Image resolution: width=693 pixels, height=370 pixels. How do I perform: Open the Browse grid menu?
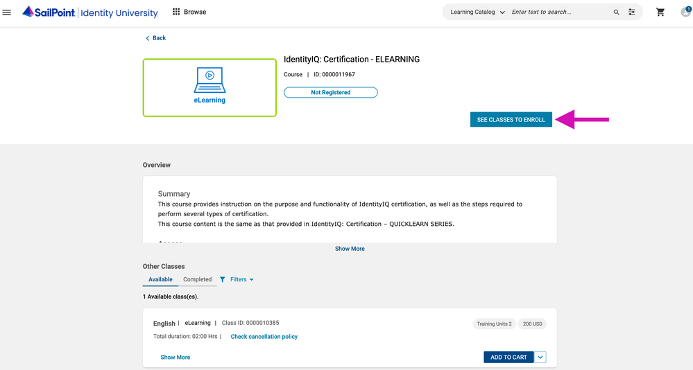point(189,12)
